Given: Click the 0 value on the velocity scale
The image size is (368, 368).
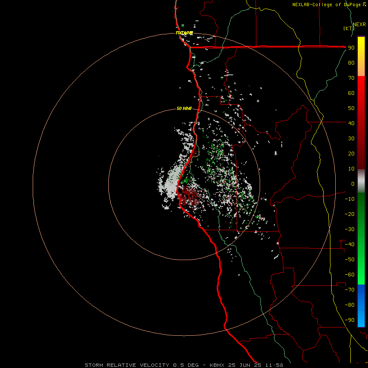Looking at the screenshot, I should coord(353,184).
